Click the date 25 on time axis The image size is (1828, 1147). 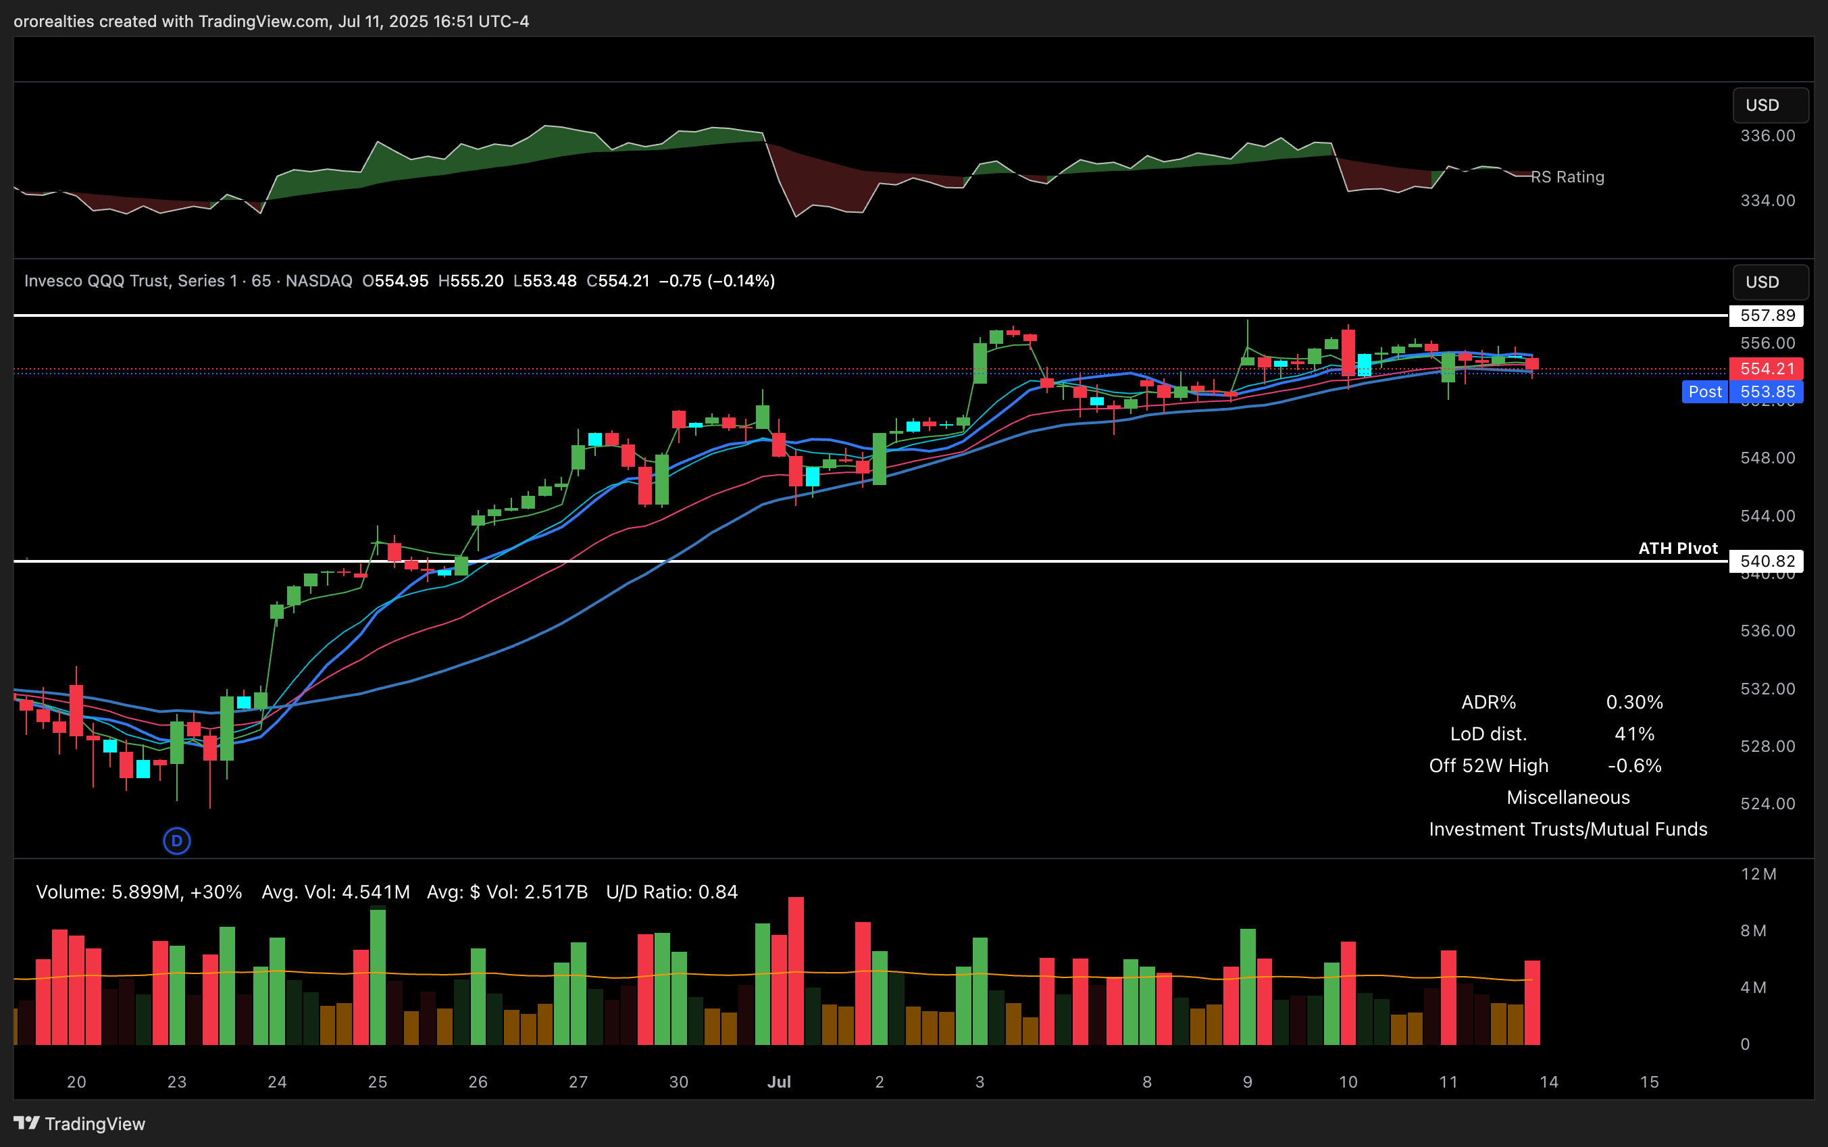pyautogui.click(x=378, y=1083)
